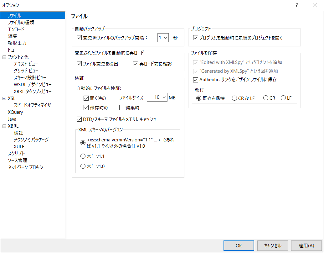This screenshot has height=253, width=324.
Task: Disable 再ロード前に確認 checkbox
Action: 136,64
